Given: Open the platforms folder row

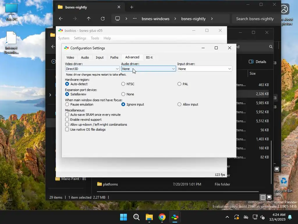Looking at the screenshot, I should [x=164, y=184].
